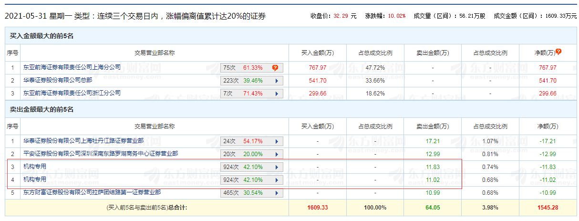Click arrow in second 924次 42.10% box
Viewport: 579px width, 221px height.
277,180
